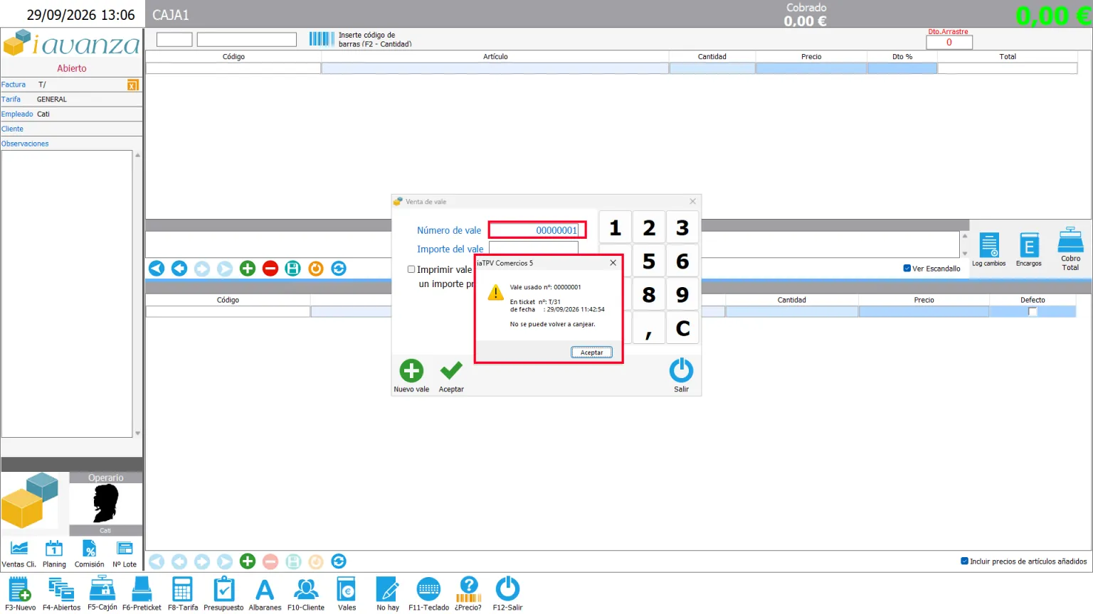Toggle Incluir precios de artículos añadidos
The height and width of the screenshot is (614, 1093).
tap(965, 561)
